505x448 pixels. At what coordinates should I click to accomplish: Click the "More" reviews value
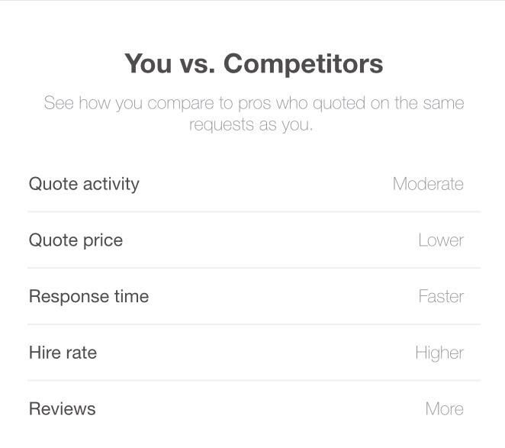click(444, 409)
